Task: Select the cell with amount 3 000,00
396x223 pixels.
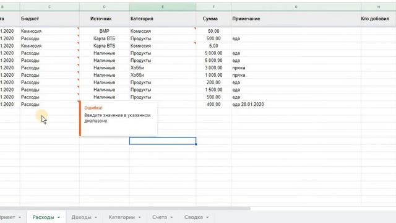Action: [213, 68]
